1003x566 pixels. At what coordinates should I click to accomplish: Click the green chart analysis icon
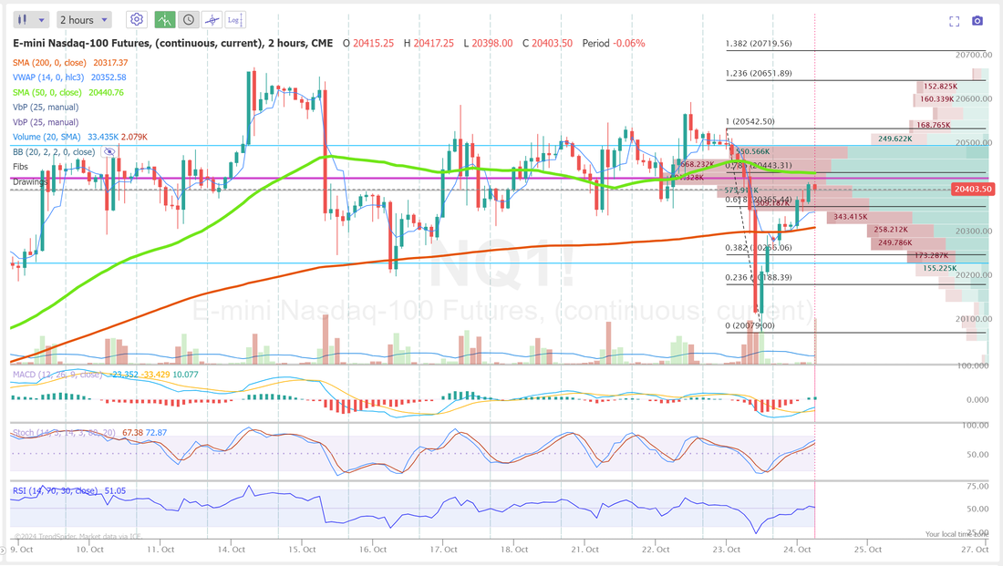pos(165,20)
